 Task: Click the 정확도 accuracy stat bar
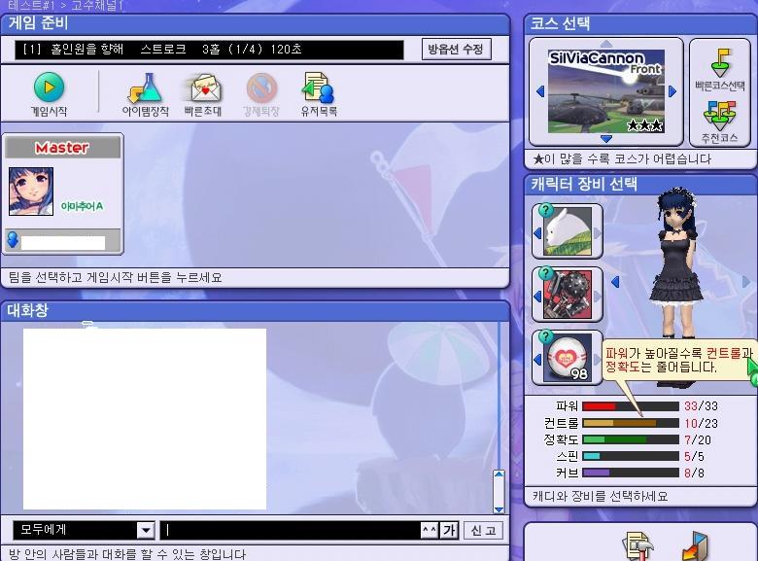tap(631, 439)
